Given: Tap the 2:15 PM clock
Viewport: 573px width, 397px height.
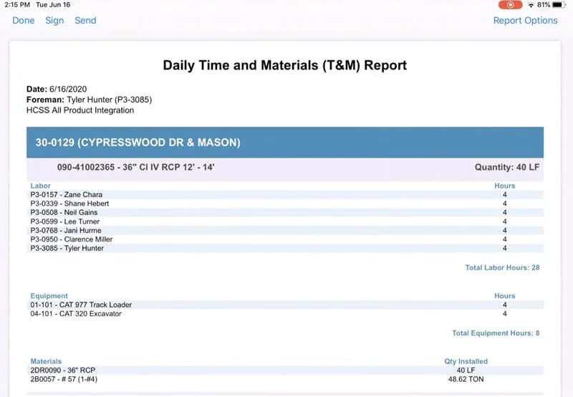Looking at the screenshot, I should point(17,5).
